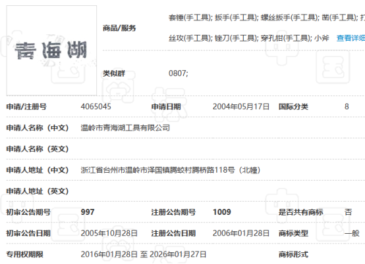This screenshot has height=264, width=365.
Task: Click the 类似群 label
Action: (x=114, y=74)
